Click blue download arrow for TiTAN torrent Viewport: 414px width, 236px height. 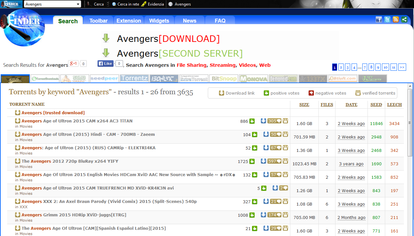pyautogui.click(x=263, y=121)
